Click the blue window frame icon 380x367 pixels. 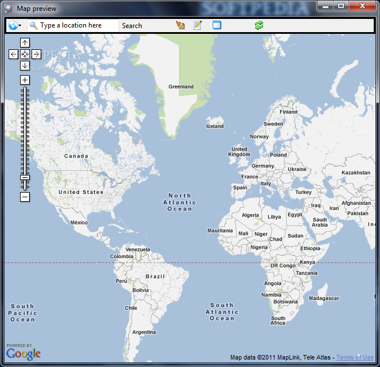point(217,25)
